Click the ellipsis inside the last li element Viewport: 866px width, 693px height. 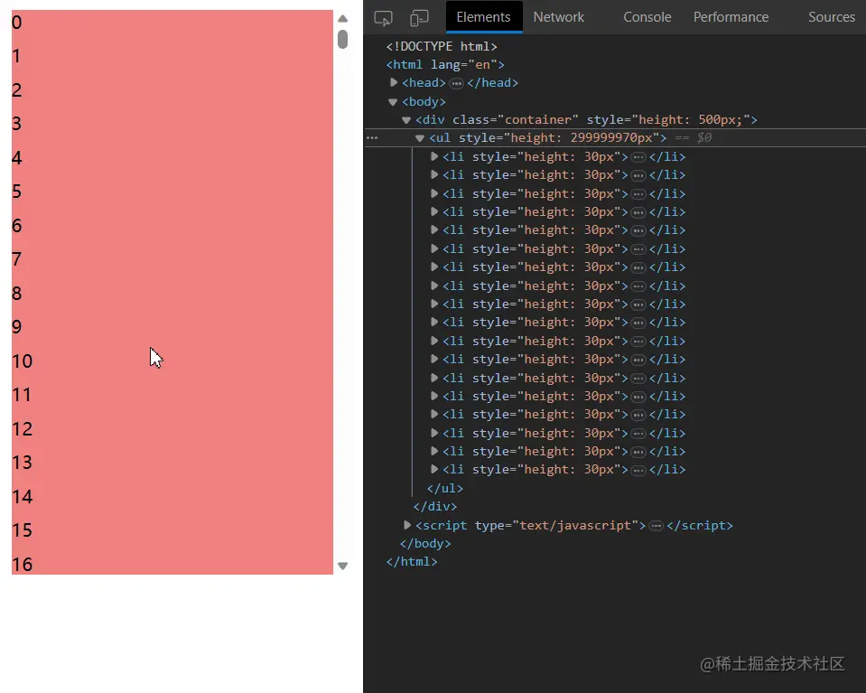[x=638, y=469]
